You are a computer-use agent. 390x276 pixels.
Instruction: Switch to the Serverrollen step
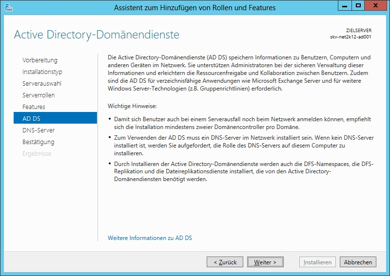39,95
